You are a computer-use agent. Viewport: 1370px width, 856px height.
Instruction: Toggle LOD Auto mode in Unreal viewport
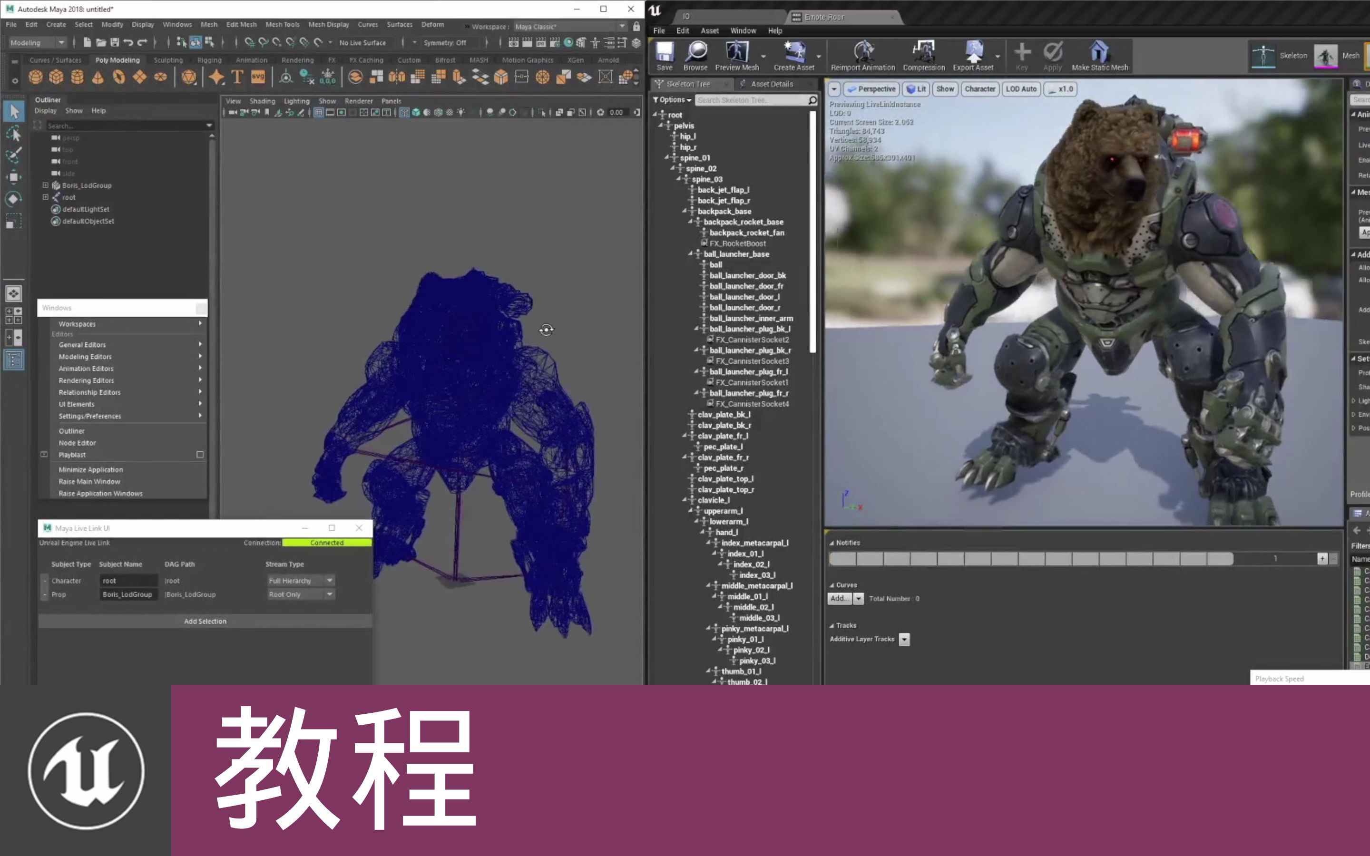[x=1020, y=89]
